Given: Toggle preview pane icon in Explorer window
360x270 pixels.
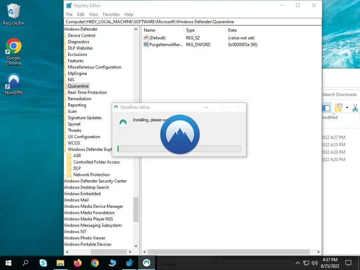Looking at the screenshot, I should coord(326,108).
